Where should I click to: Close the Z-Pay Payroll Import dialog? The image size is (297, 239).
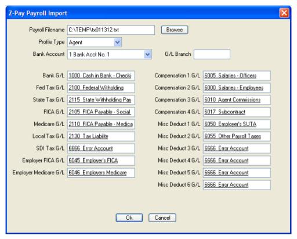tap(284, 13)
